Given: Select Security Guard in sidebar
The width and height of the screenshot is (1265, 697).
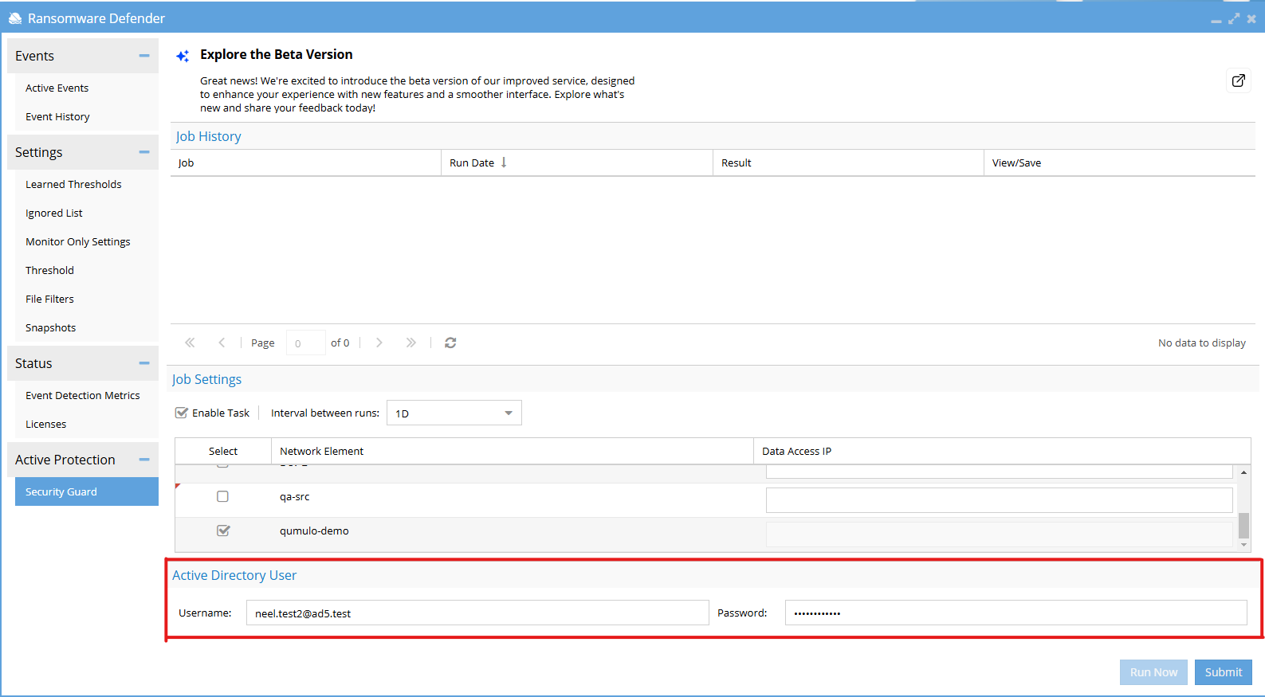Looking at the screenshot, I should [87, 491].
